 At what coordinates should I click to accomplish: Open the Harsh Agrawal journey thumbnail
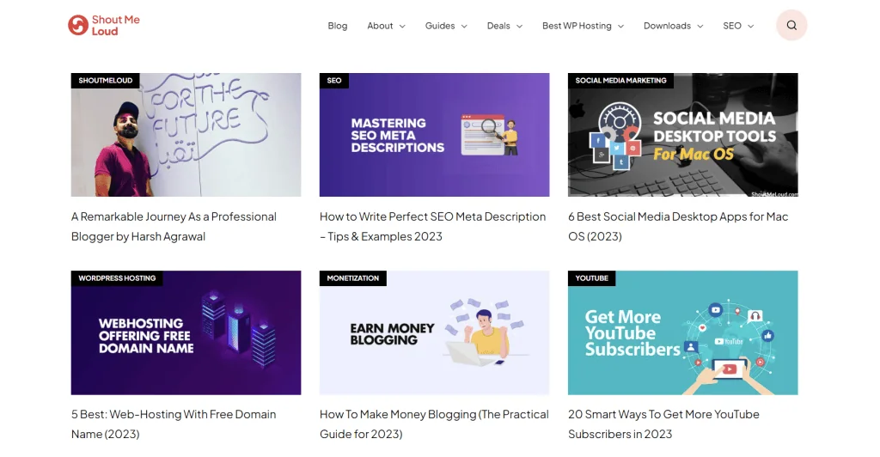pos(186,135)
